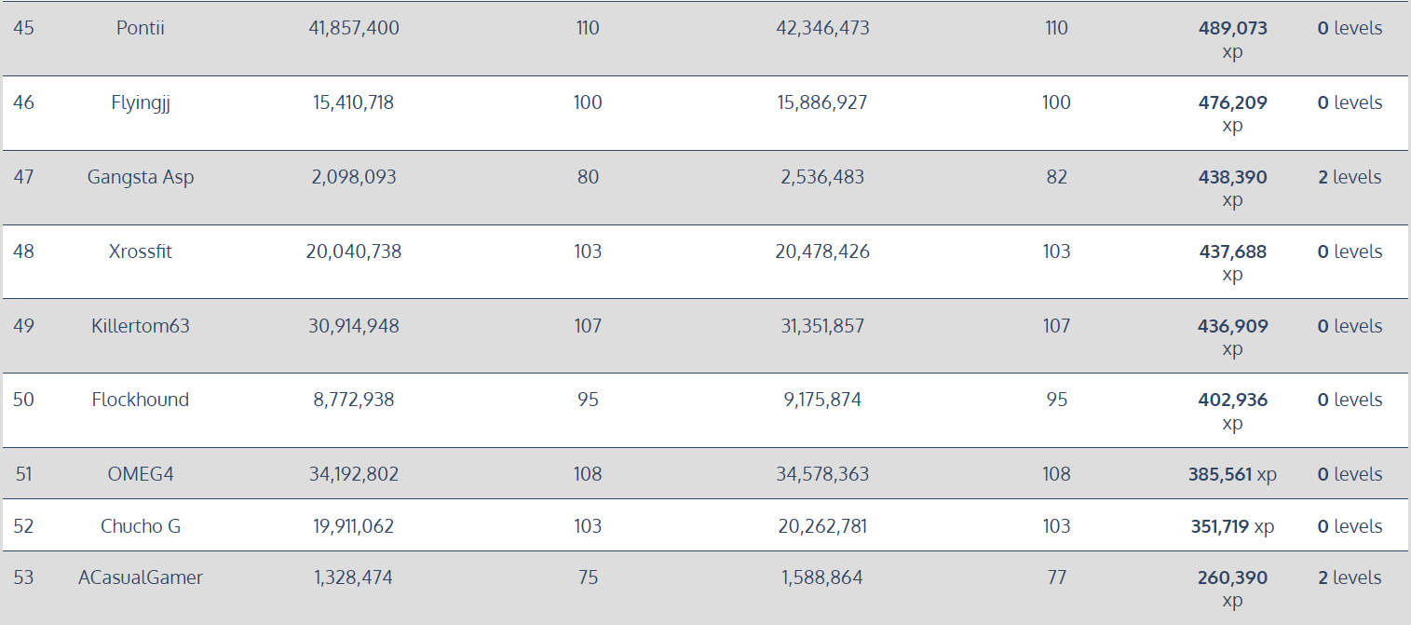Select rank number 50 in the table
The width and height of the screenshot is (1411, 625).
click(x=23, y=400)
